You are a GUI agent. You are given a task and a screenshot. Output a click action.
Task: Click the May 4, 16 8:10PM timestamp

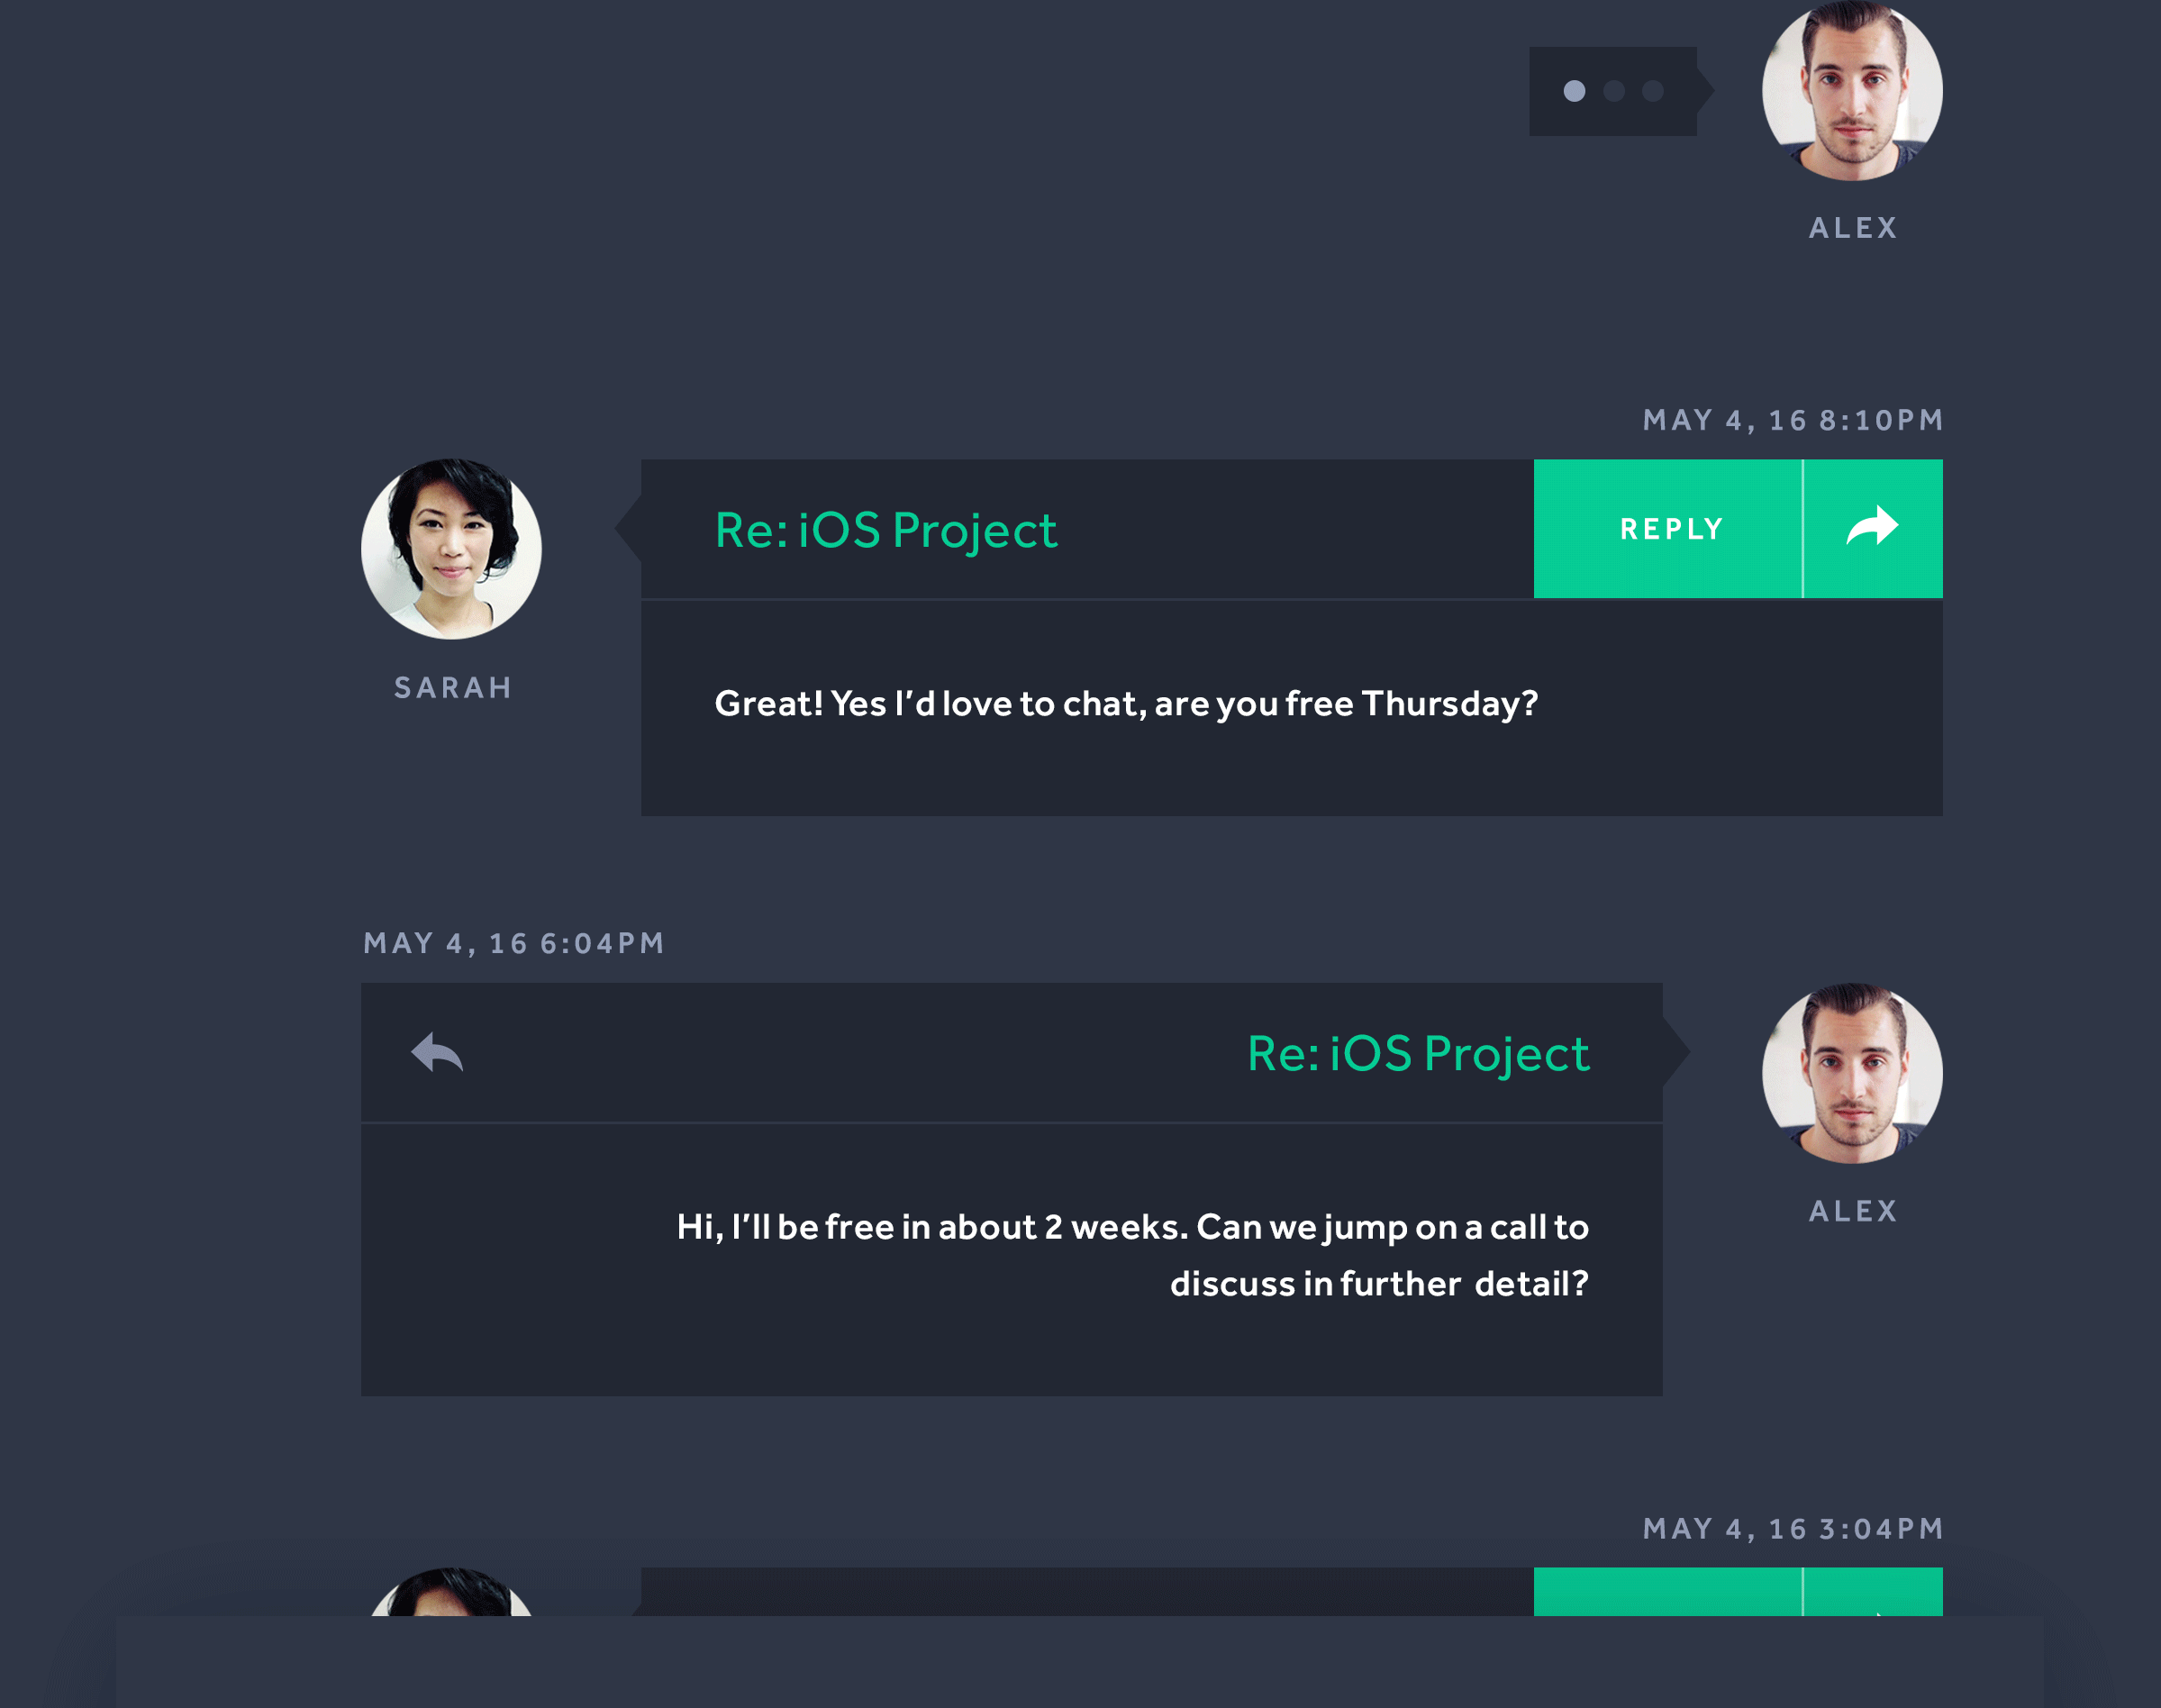click(1793, 420)
